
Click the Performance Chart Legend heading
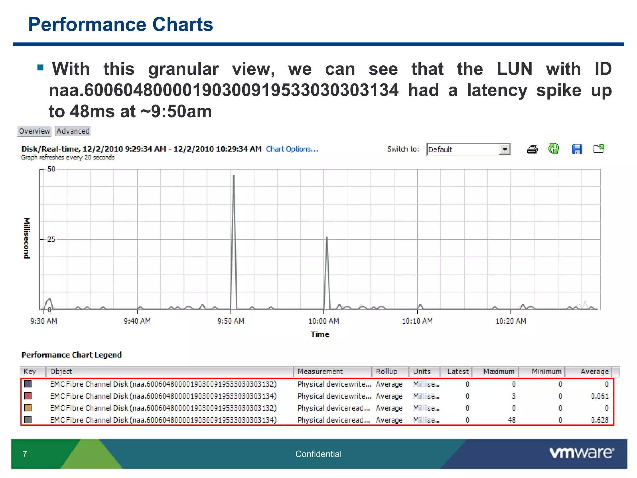[72, 355]
